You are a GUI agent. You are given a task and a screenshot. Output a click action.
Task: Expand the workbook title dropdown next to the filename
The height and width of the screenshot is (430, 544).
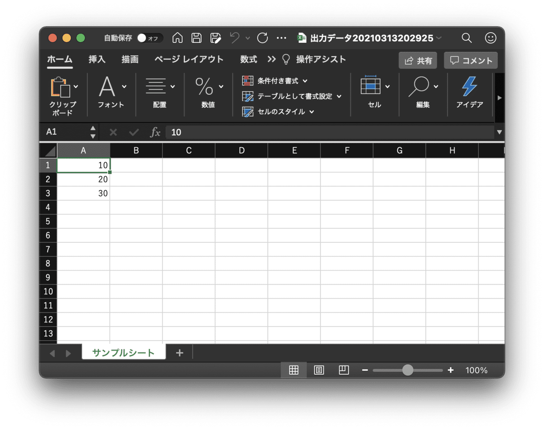(439, 38)
